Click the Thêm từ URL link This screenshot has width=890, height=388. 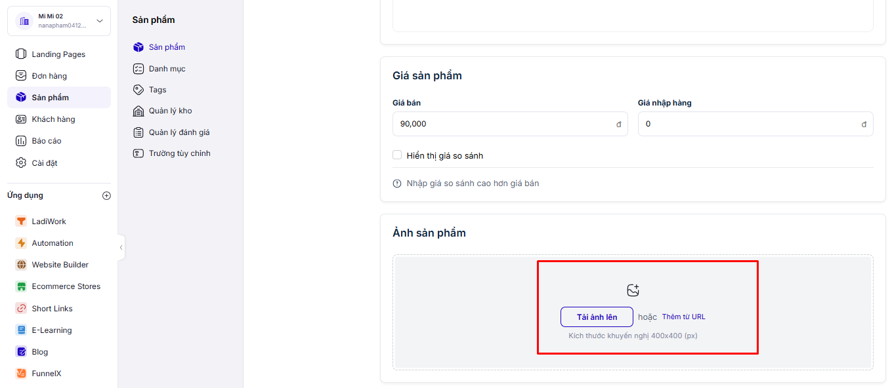point(683,317)
